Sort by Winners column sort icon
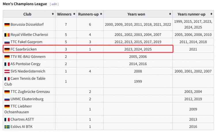The width and height of the screenshot is (216, 132). click(x=74, y=14)
